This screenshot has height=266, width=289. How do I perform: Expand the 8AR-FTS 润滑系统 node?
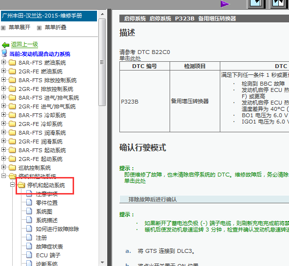pos(3,132)
